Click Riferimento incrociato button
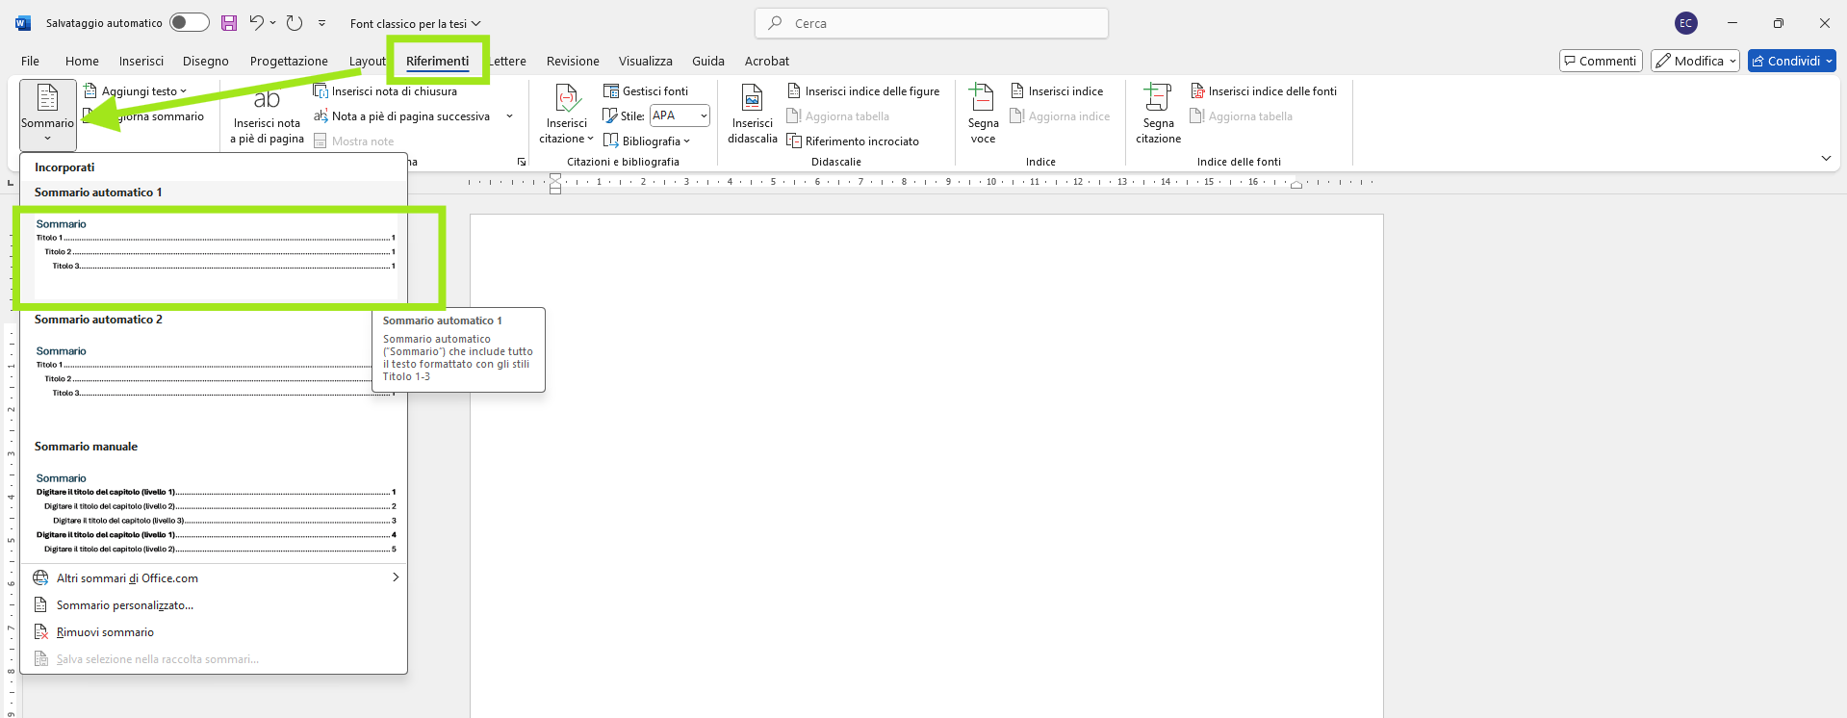This screenshot has height=718, width=1847. click(x=853, y=141)
